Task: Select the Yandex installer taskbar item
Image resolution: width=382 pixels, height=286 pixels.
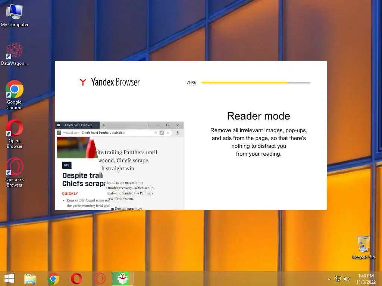Action: coord(122,279)
